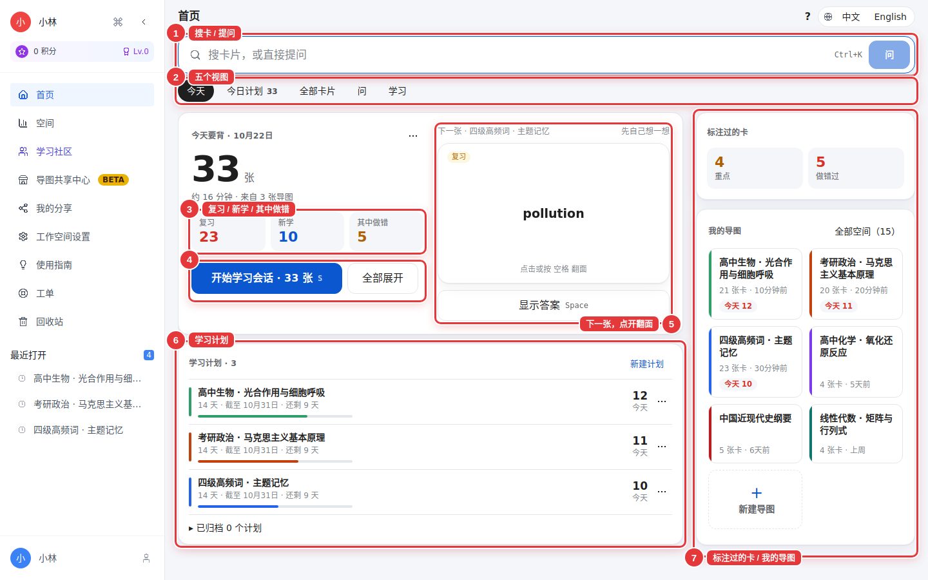Select the 今天 view tab
This screenshot has width=928, height=580.
click(196, 91)
